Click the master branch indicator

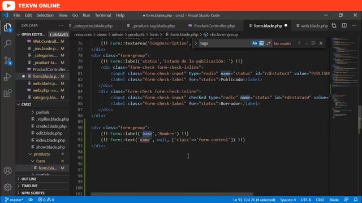[14, 200]
